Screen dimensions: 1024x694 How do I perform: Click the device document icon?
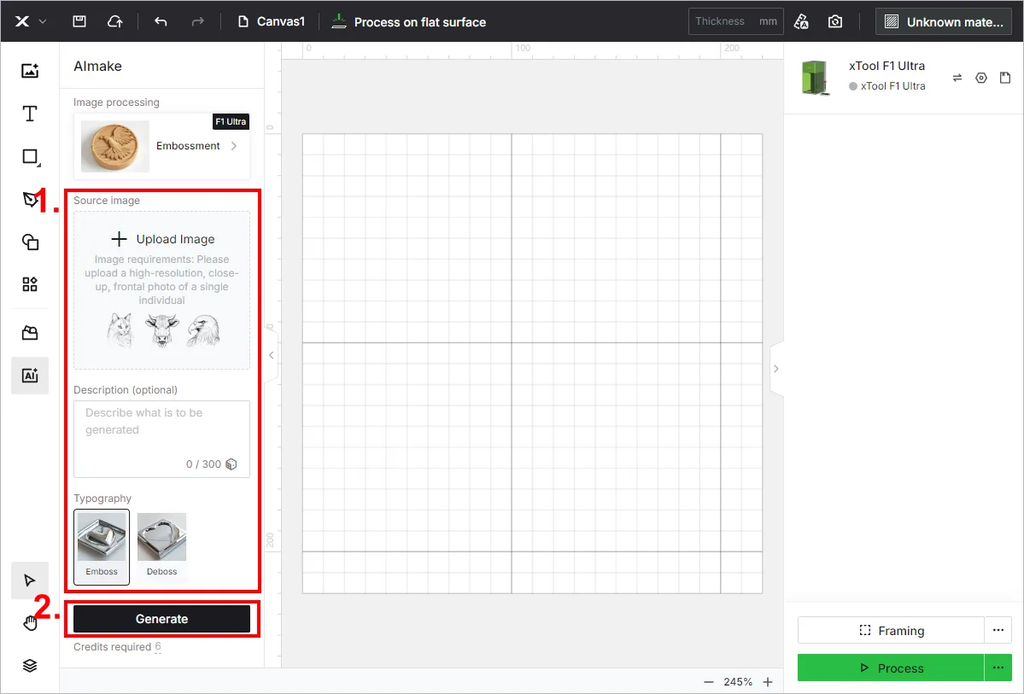point(1005,78)
